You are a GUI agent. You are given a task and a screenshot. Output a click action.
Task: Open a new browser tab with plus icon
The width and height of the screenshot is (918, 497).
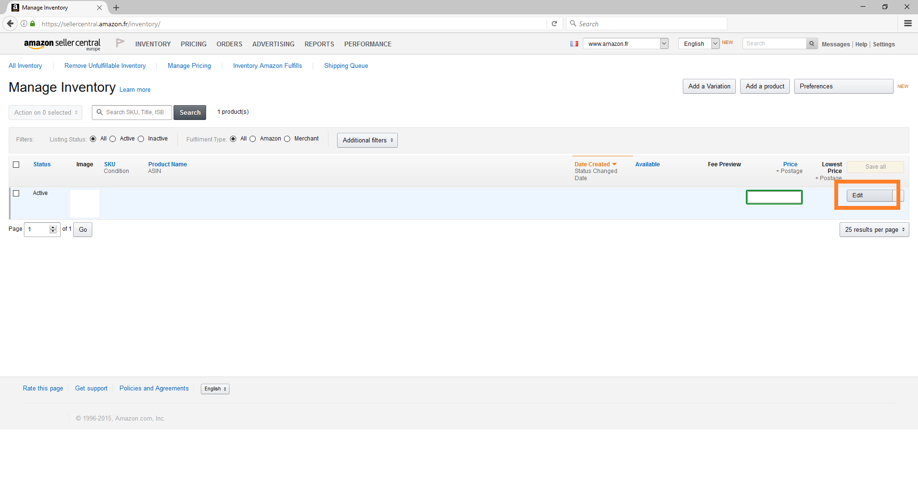116,8
